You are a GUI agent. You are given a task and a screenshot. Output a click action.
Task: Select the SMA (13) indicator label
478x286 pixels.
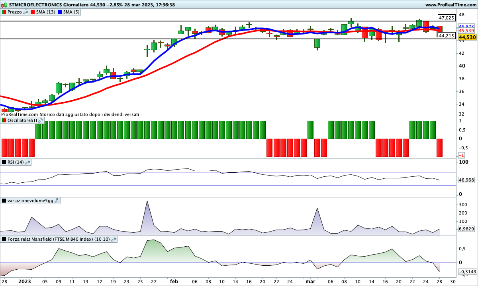pos(45,12)
